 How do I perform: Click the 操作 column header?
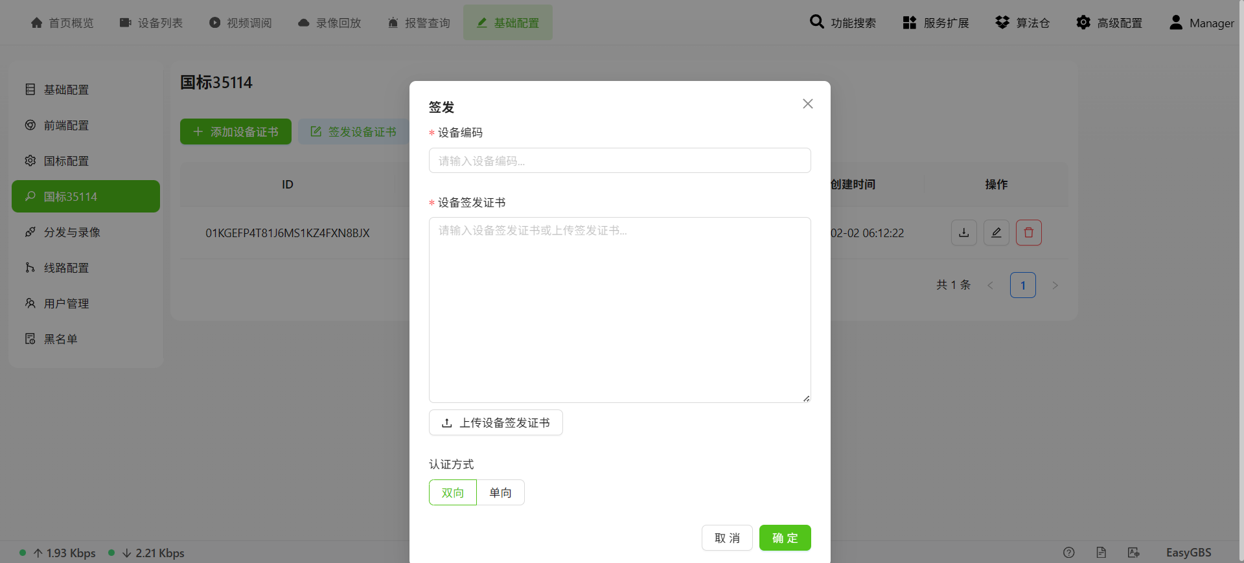[996, 185]
